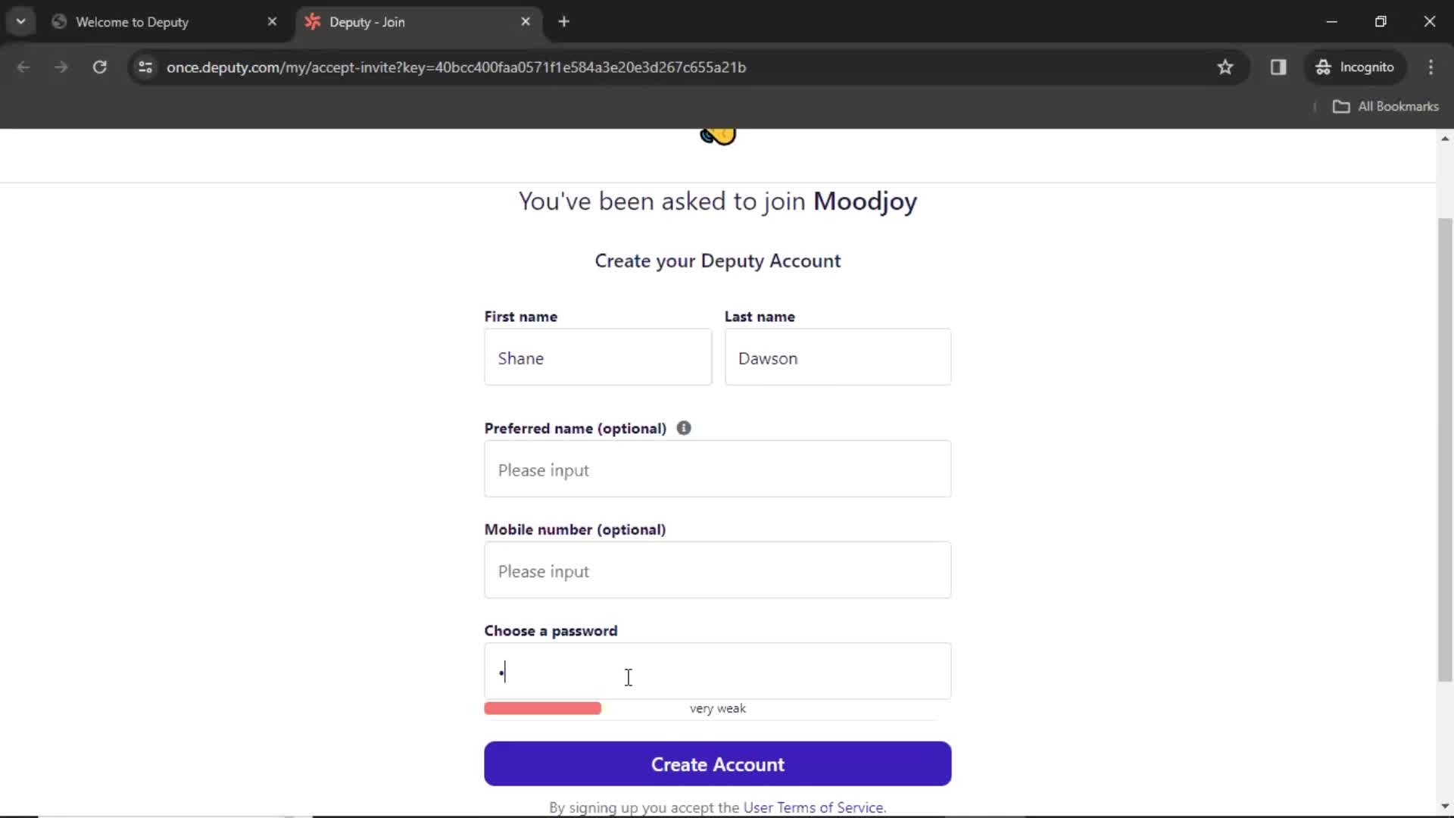Click the password strength indicator bar
This screenshot has width=1454, height=818.
(542, 708)
